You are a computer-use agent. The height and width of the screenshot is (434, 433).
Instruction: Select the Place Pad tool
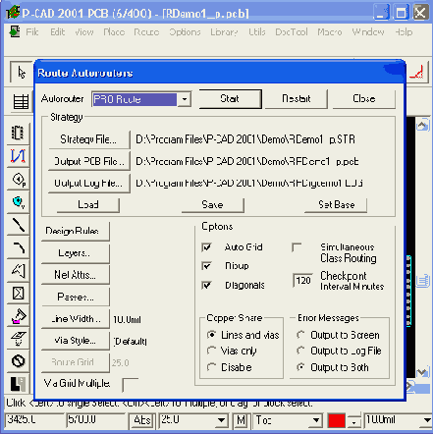click(x=18, y=179)
